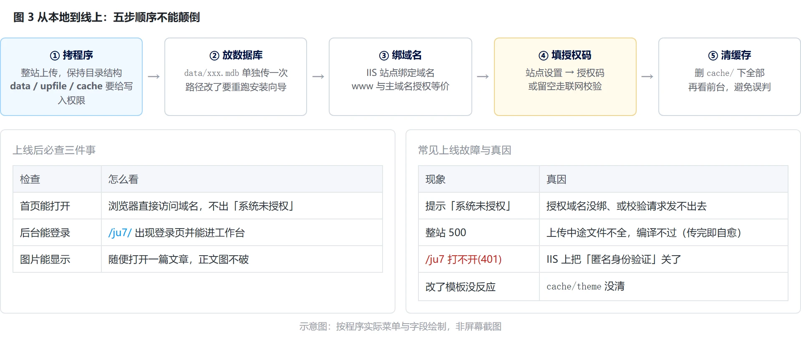Click the cell starting "上传中途文件不全"
Viewport: 801px width, 342px height.
(664, 233)
